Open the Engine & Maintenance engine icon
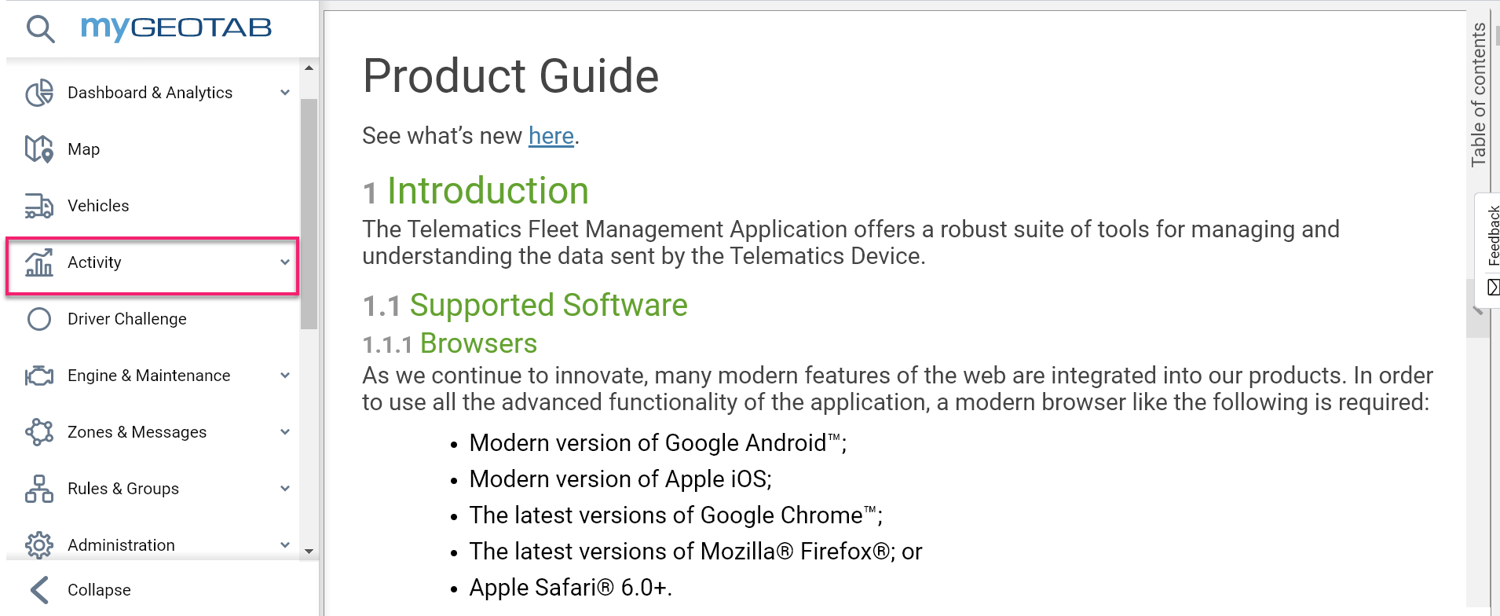This screenshot has height=616, width=1500. (39, 376)
